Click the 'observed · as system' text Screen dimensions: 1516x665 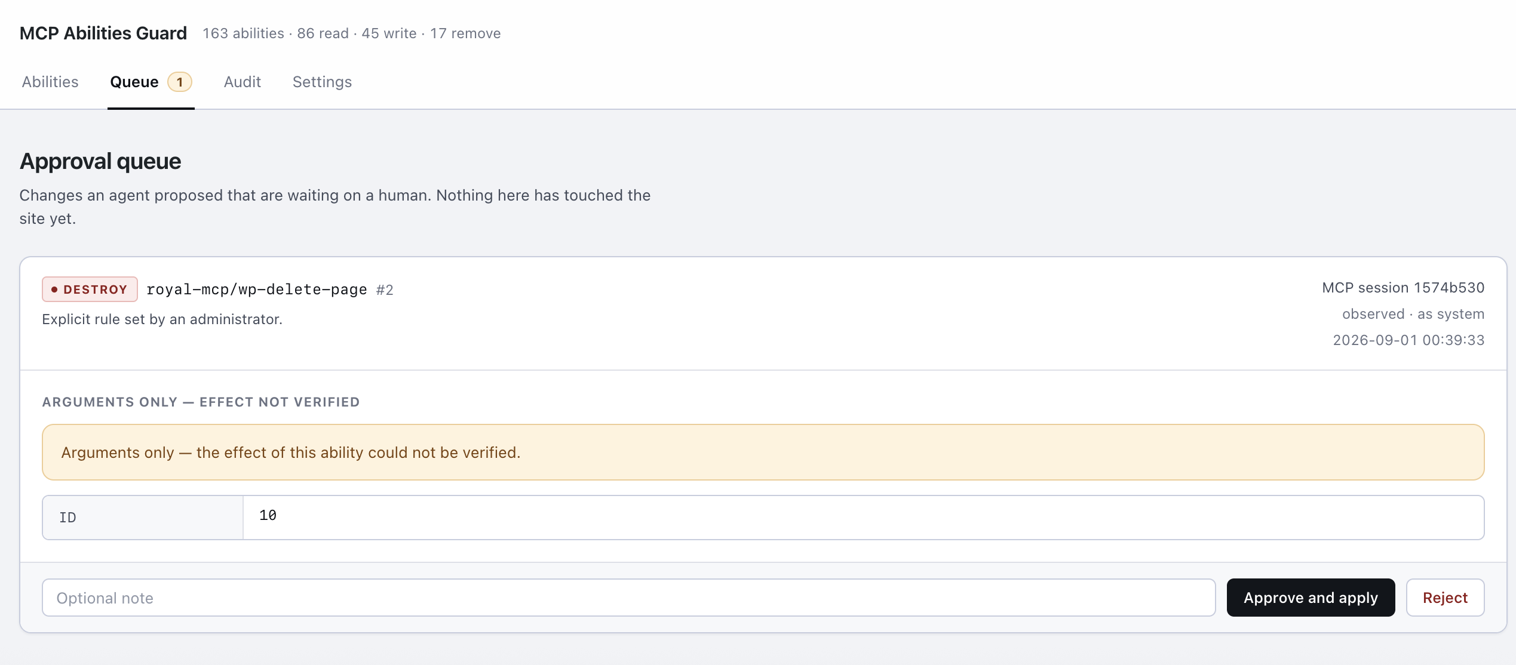(x=1413, y=314)
